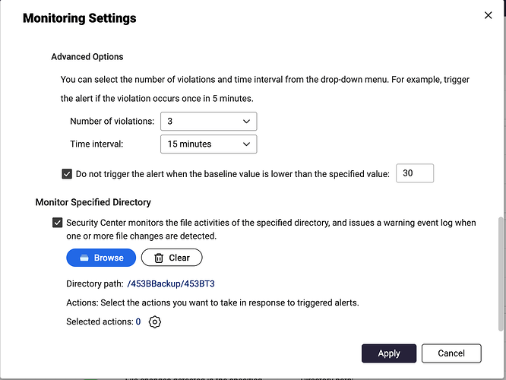The image size is (506, 380).
Task: Open the Time interval dropdown
Action: coord(208,144)
